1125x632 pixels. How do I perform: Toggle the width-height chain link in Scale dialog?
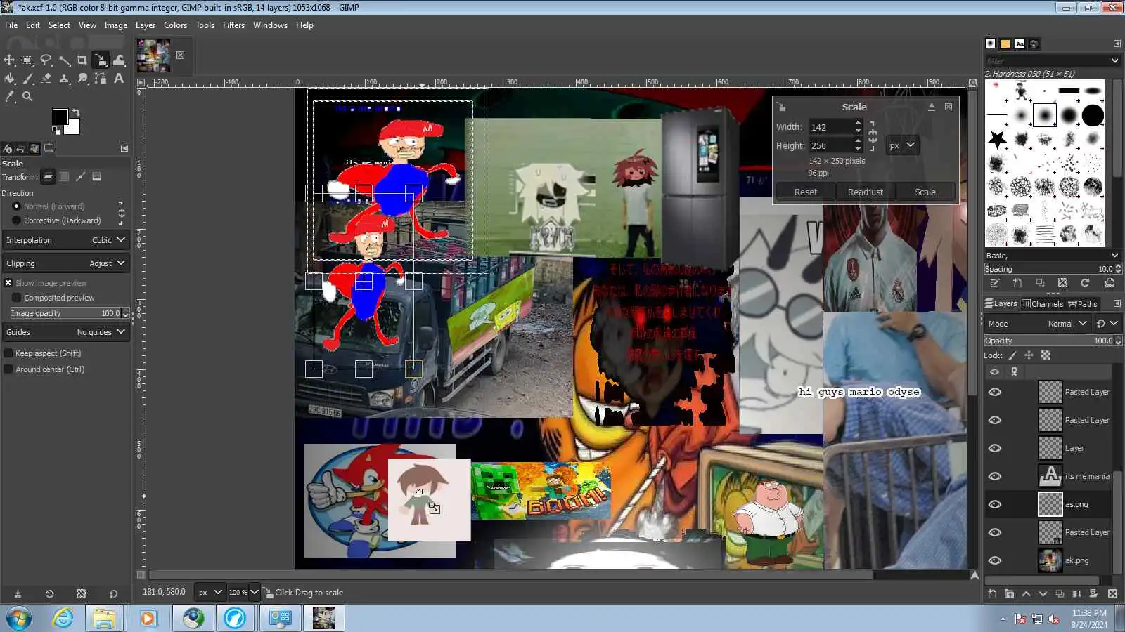tap(873, 136)
